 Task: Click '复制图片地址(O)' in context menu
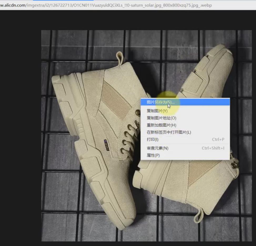point(185,118)
